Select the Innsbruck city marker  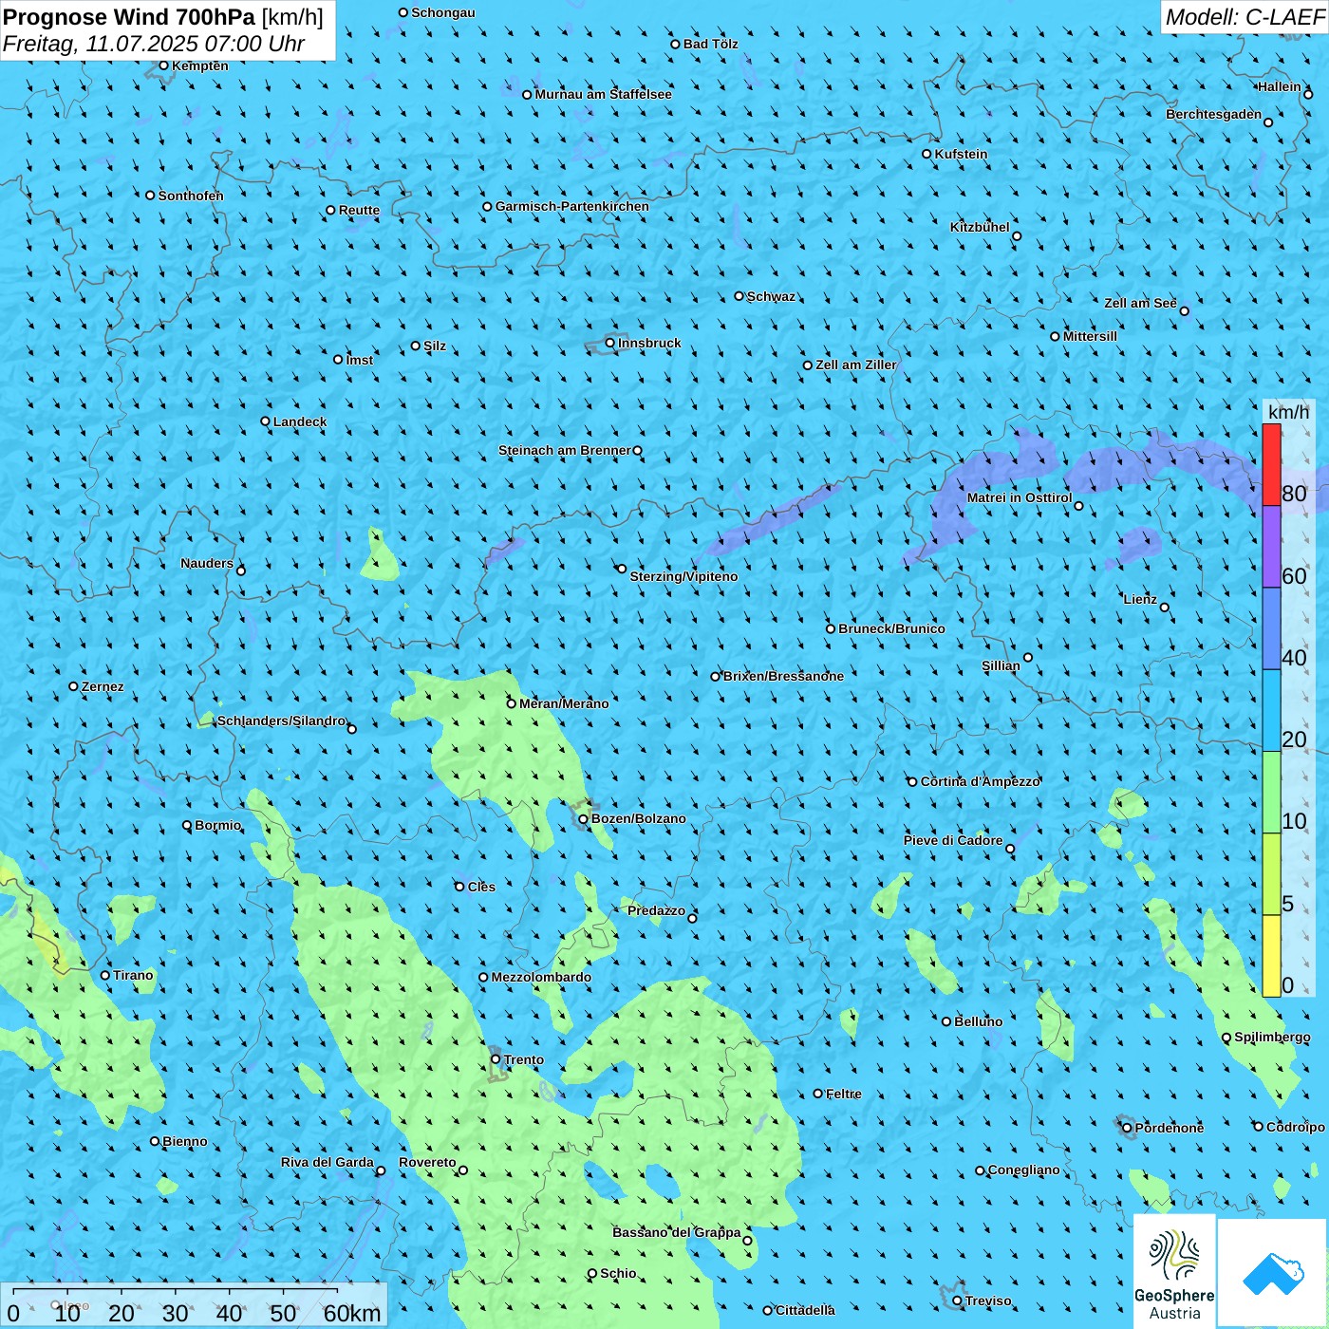(610, 343)
